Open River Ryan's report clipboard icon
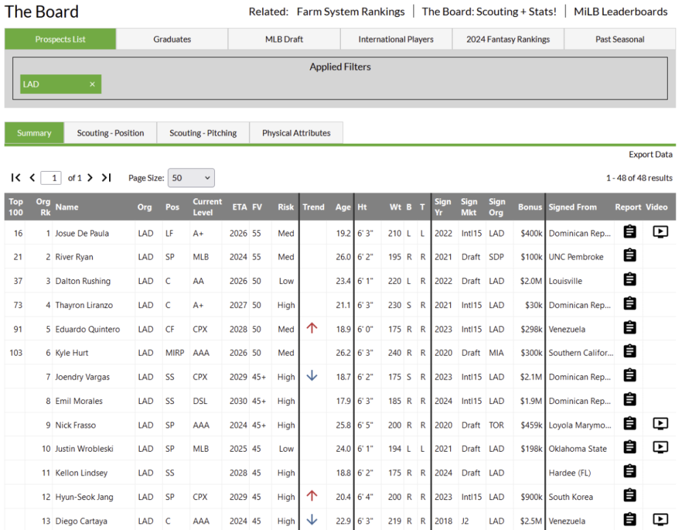Screen dimensions: 682x530 coord(629,256)
